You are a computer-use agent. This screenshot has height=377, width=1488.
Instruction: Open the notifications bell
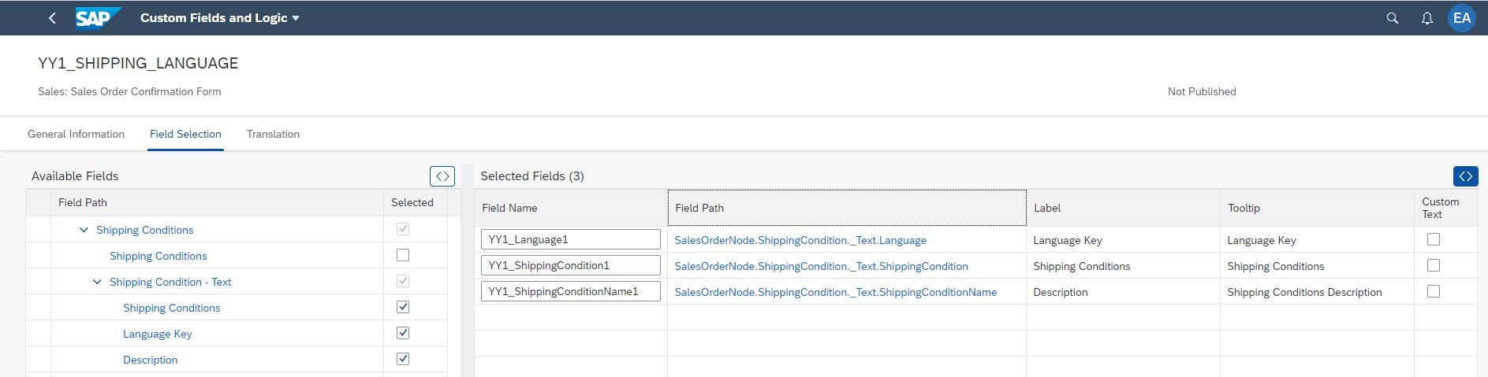point(1426,18)
